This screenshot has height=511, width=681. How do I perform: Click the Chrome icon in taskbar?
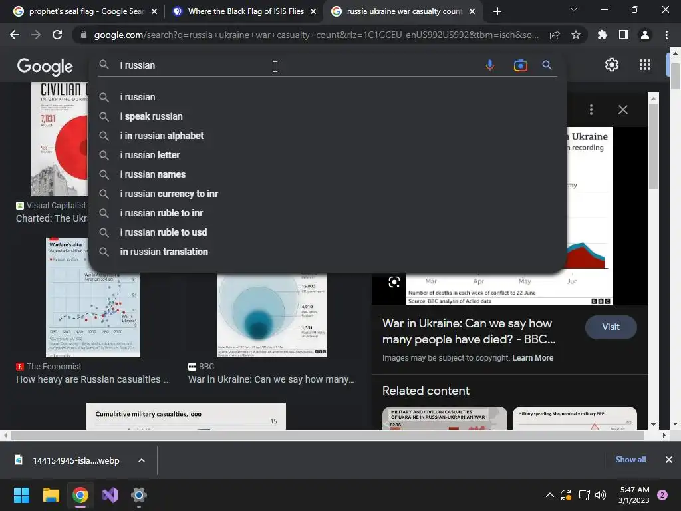(80, 495)
